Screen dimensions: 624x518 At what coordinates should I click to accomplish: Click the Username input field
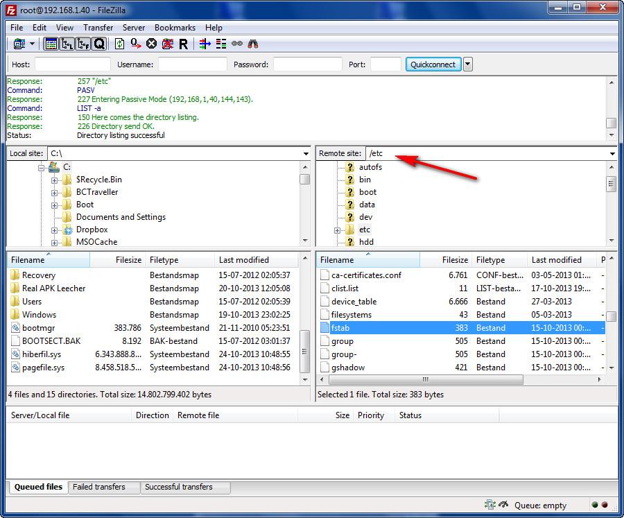pos(193,64)
